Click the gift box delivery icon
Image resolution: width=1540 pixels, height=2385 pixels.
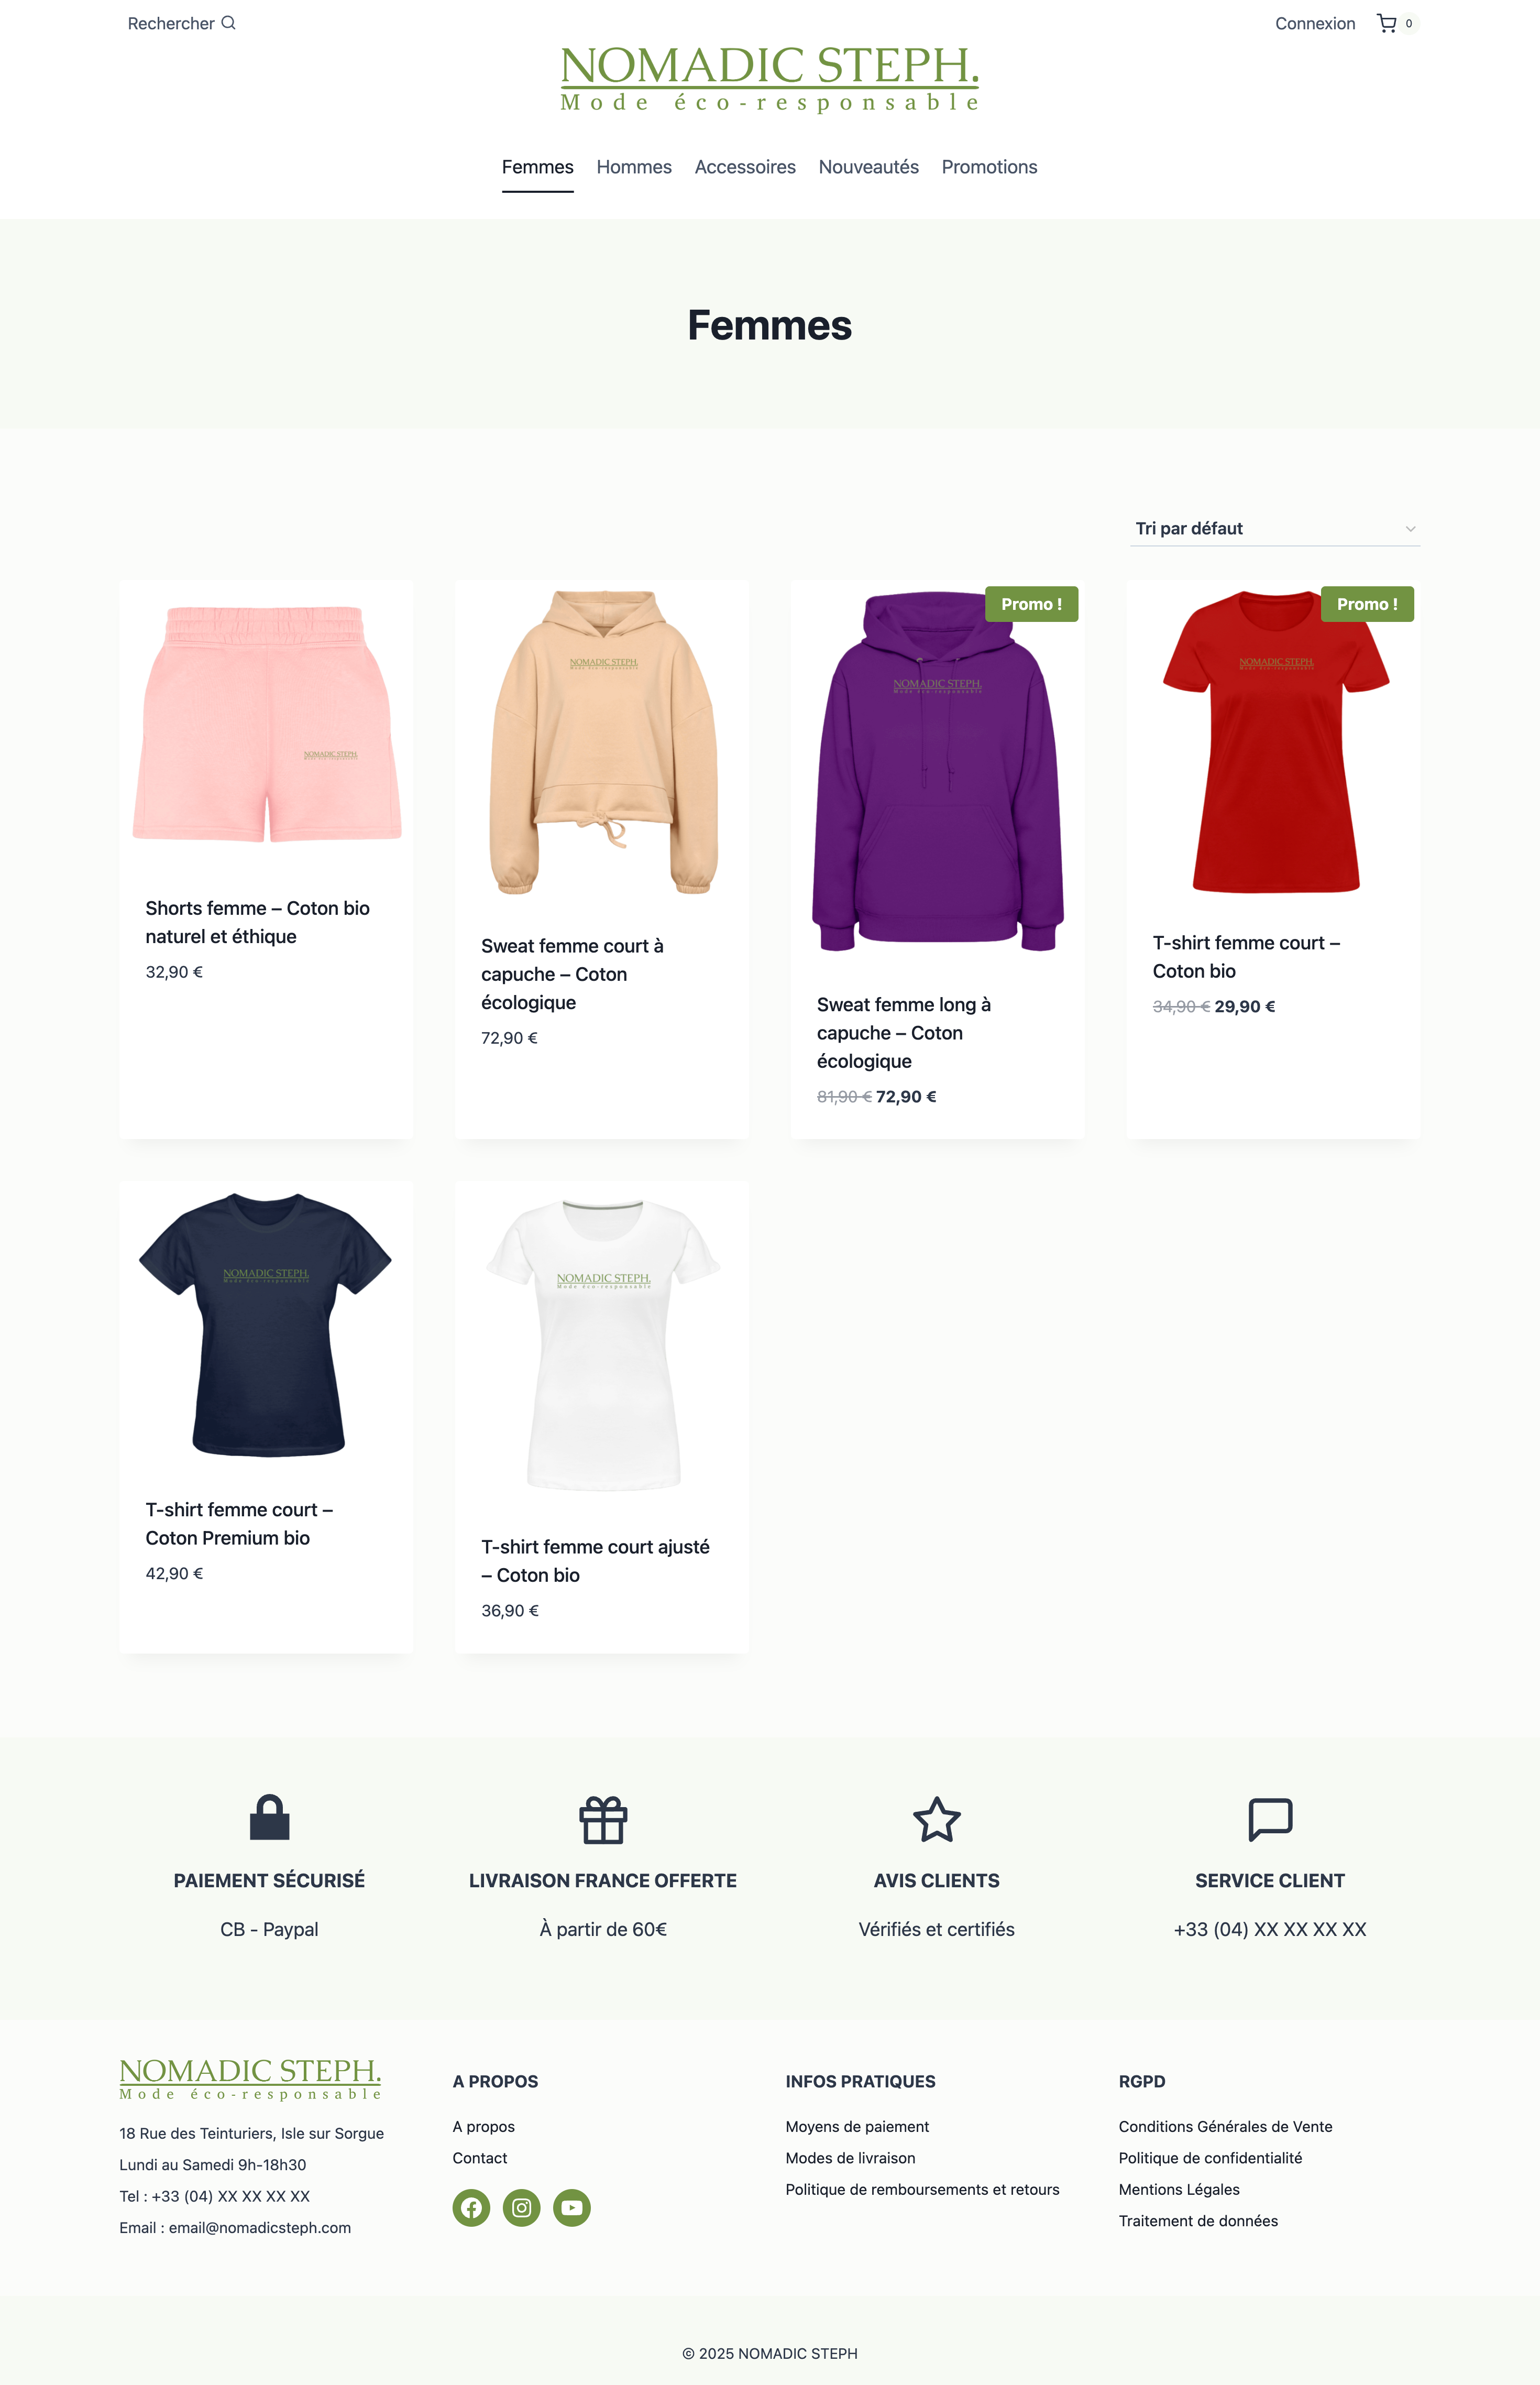[x=603, y=1819]
